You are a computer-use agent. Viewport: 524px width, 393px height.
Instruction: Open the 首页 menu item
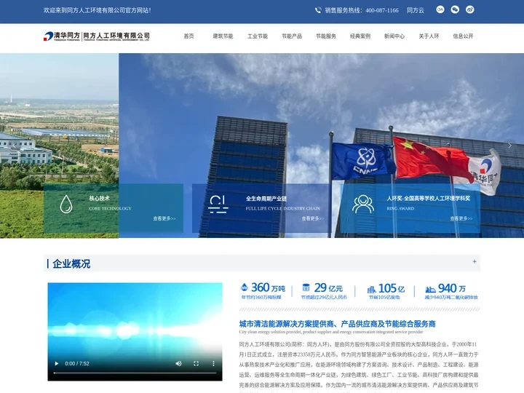tap(188, 36)
